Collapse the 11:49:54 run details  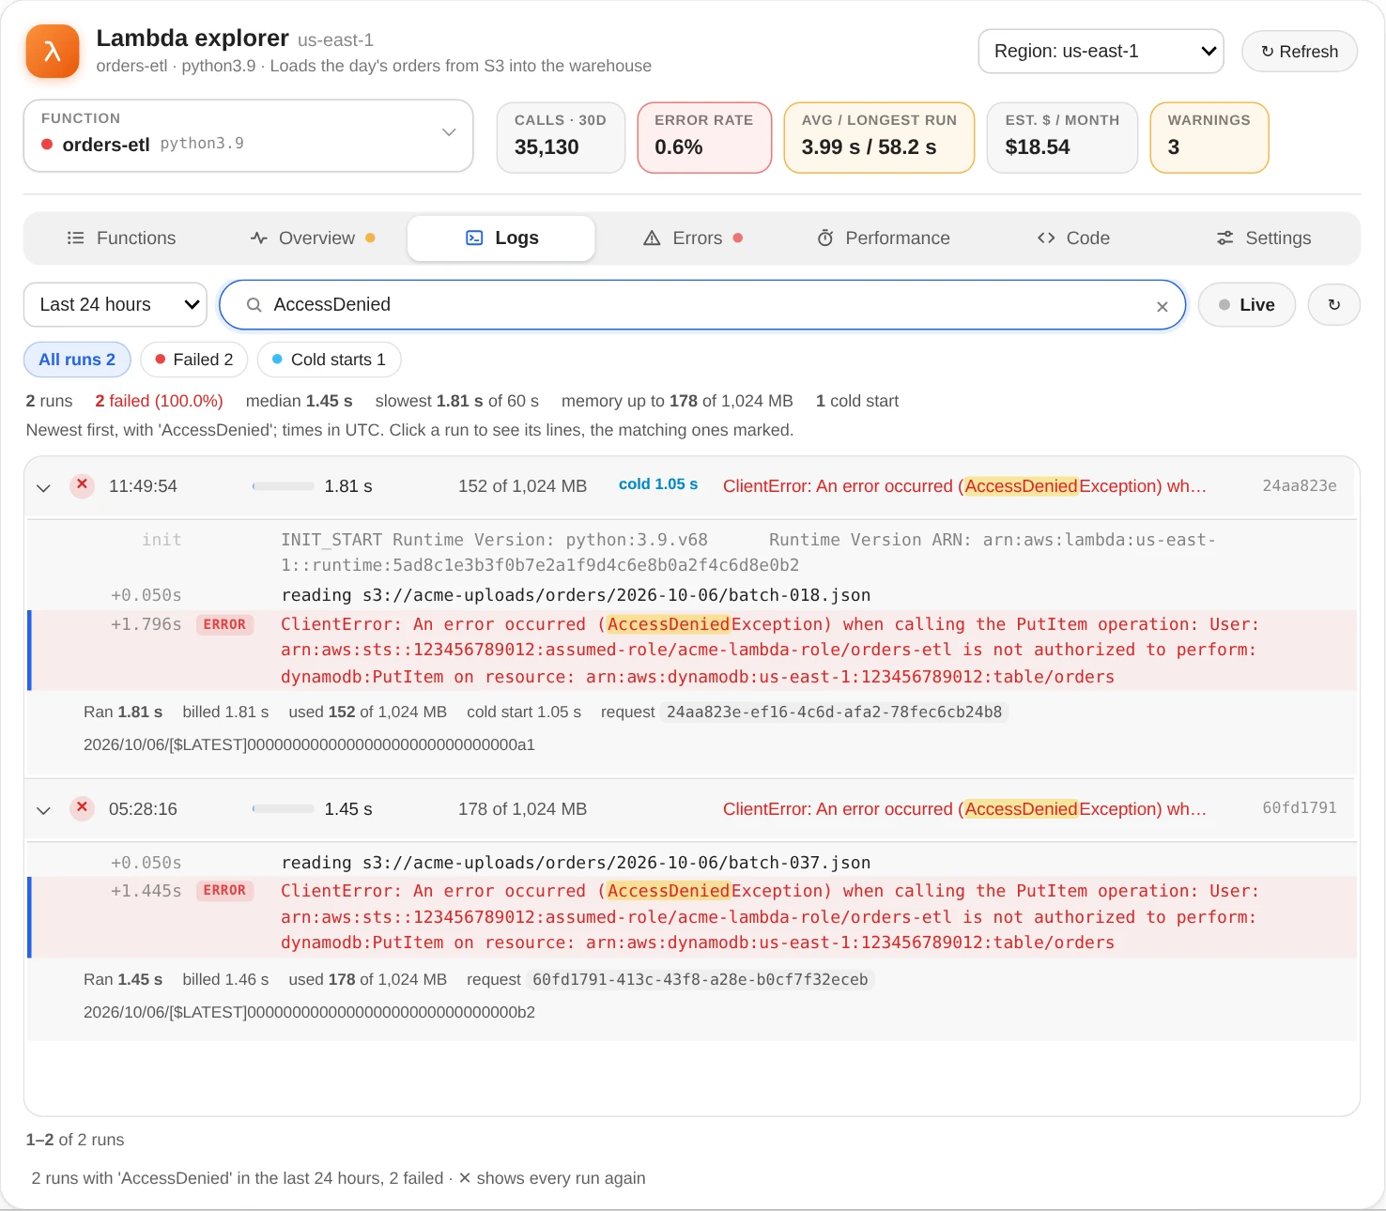43,487
